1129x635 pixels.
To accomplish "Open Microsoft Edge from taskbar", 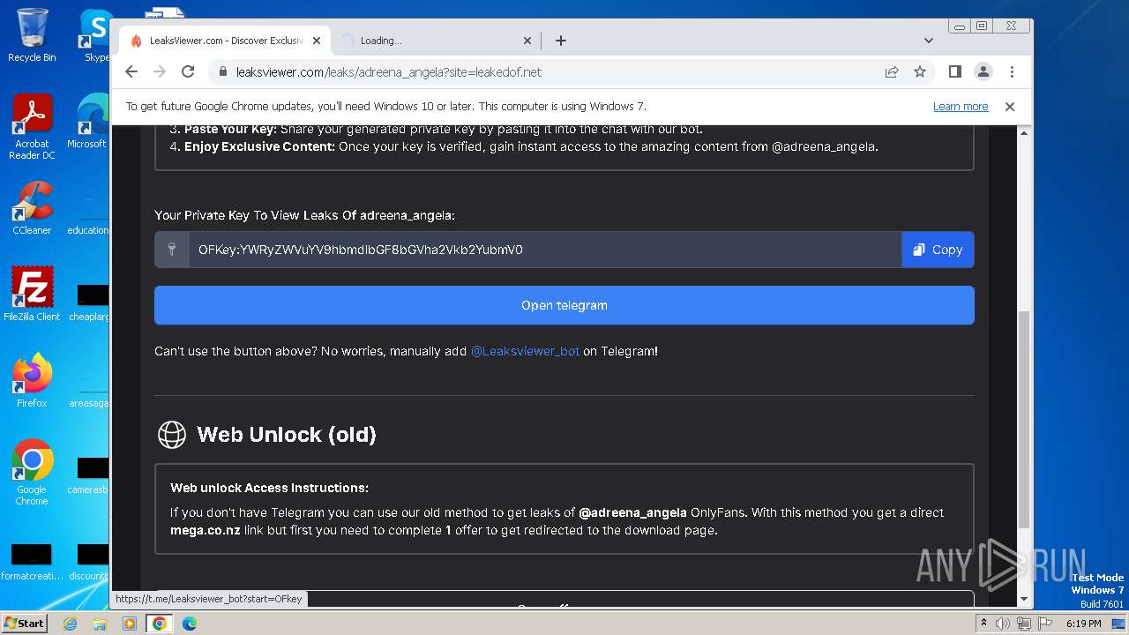I will coord(190,624).
